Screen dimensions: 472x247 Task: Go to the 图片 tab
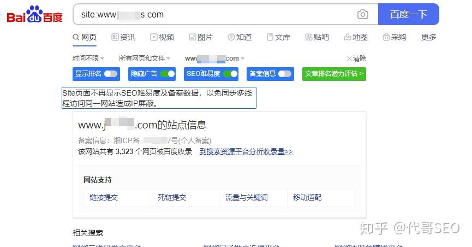[x=201, y=37]
